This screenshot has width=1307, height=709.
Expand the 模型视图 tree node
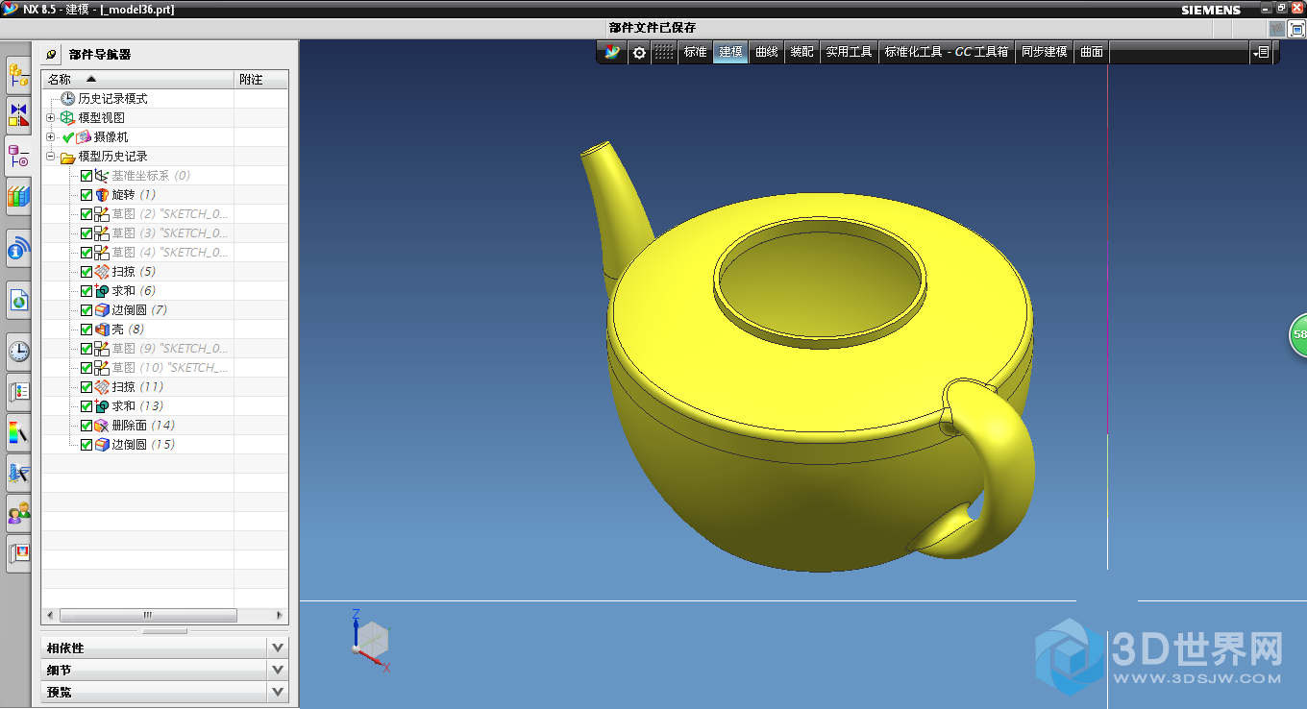click(50, 117)
